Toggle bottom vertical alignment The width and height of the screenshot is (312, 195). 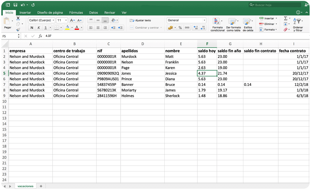click(105, 20)
